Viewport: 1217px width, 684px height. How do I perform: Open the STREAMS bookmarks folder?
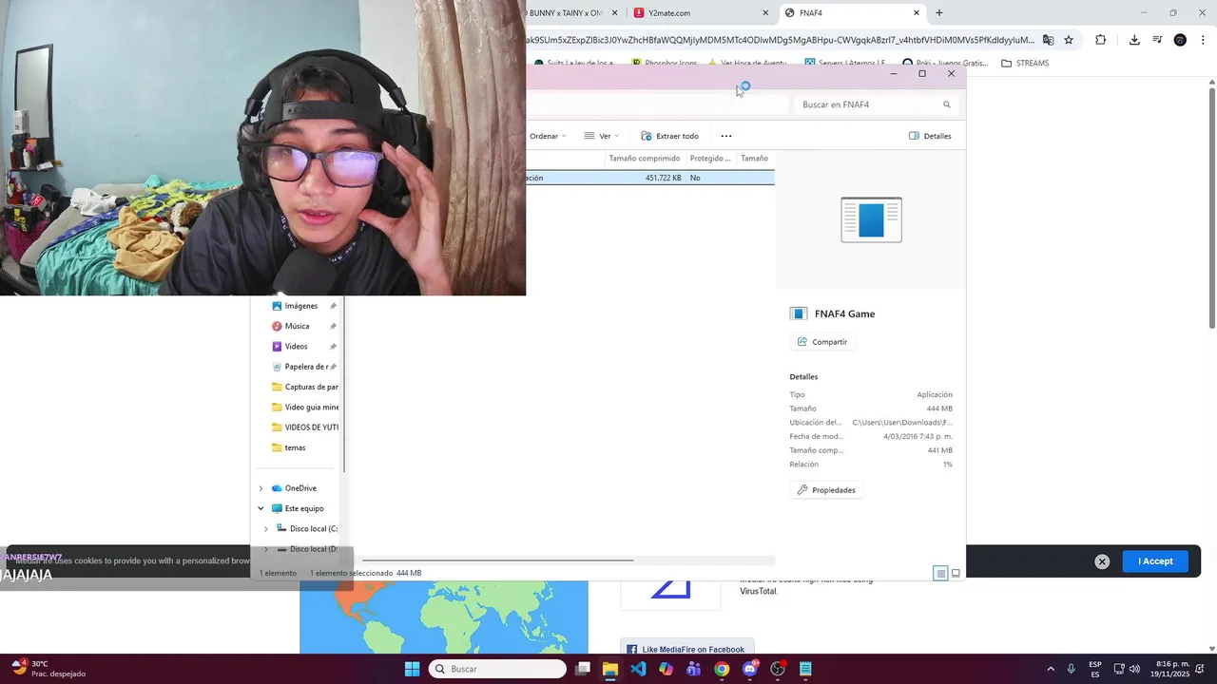point(1025,64)
